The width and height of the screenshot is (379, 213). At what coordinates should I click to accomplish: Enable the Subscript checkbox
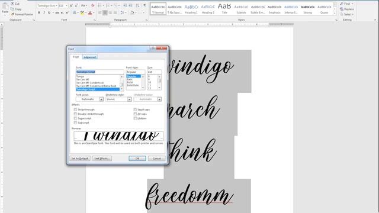[x=75, y=122]
